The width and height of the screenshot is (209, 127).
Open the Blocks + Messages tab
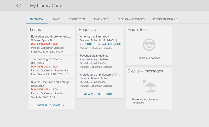(131, 19)
